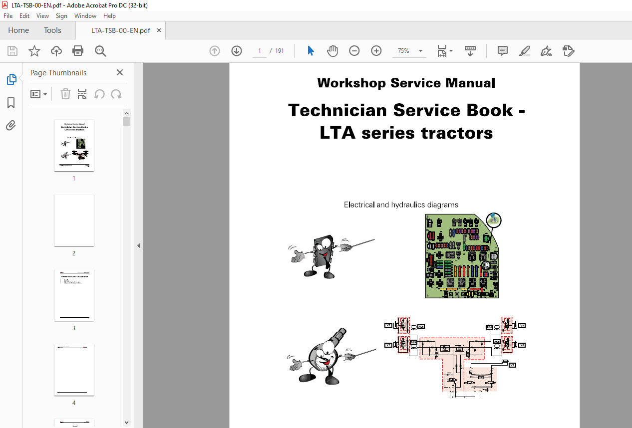This screenshot has height=428, width=632.
Task: Open the Bookmarks sidebar panel
Action: (11, 103)
